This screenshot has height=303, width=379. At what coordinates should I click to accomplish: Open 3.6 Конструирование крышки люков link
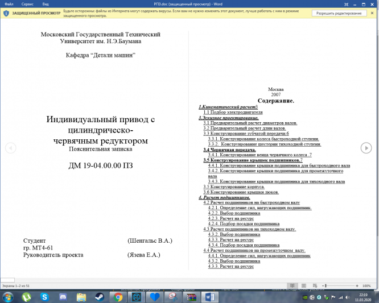point(241,192)
